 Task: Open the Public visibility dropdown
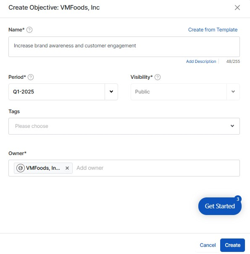[185, 92]
